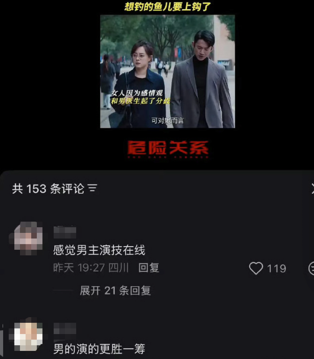Tap the dislike icon right of 119

[311, 268]
